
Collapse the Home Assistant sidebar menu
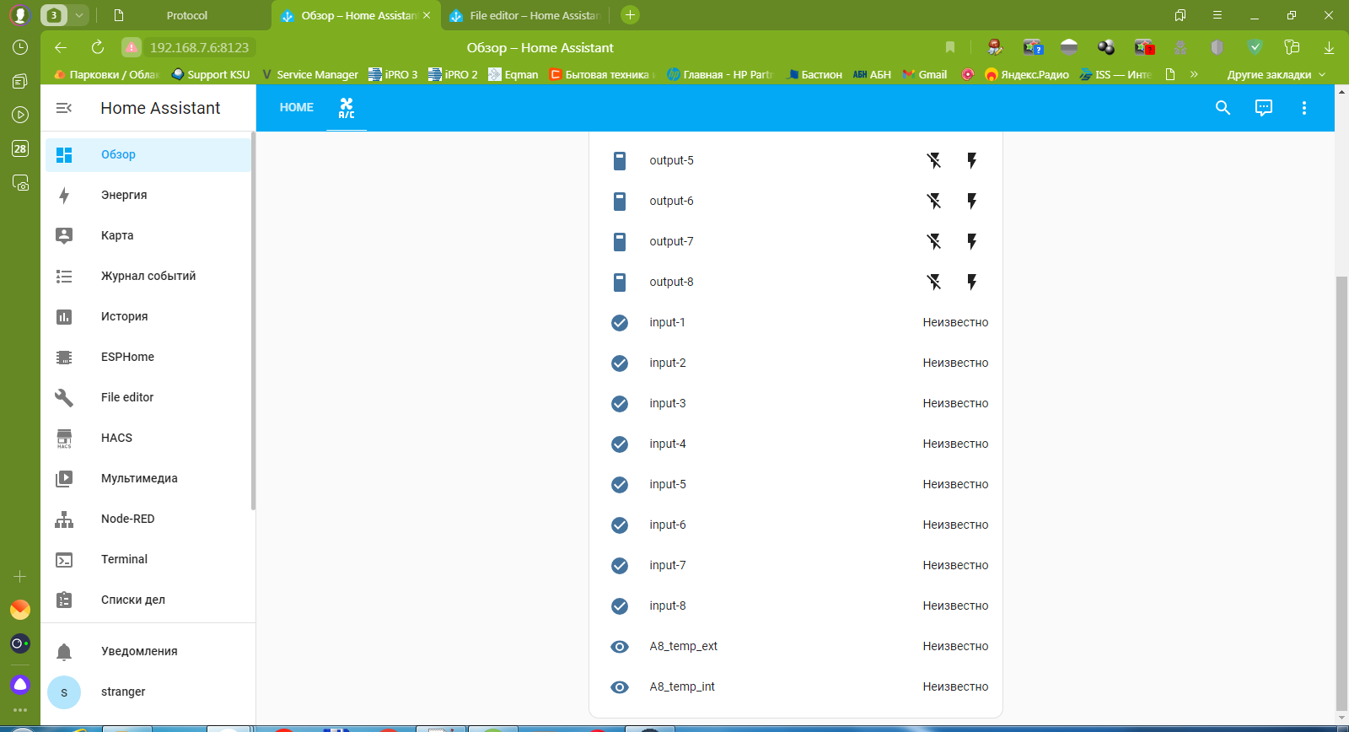coord(64,108)
